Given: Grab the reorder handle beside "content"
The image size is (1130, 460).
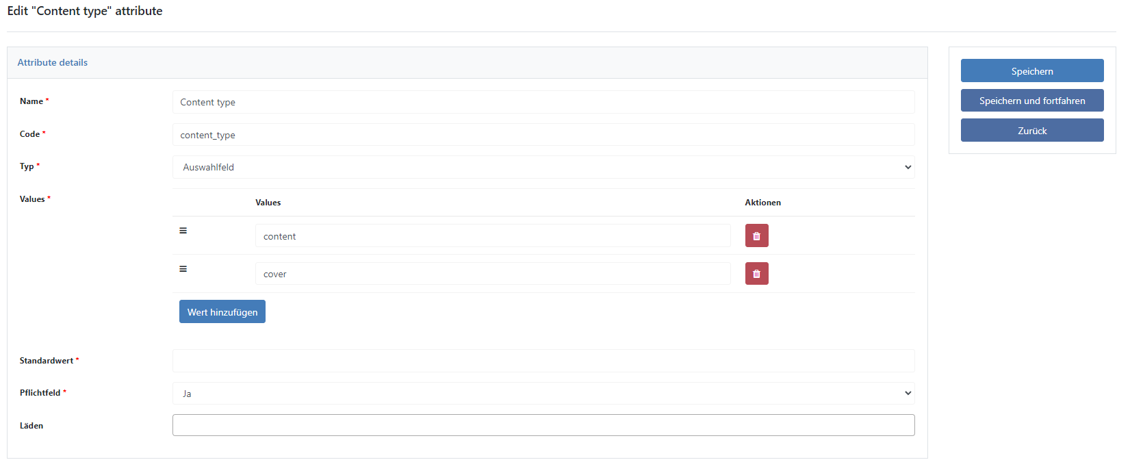Looking at the screenshot, I should point(183,231).
